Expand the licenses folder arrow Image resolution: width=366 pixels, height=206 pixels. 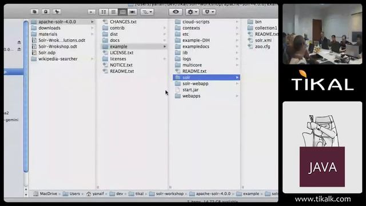click(x=165, y=59)
